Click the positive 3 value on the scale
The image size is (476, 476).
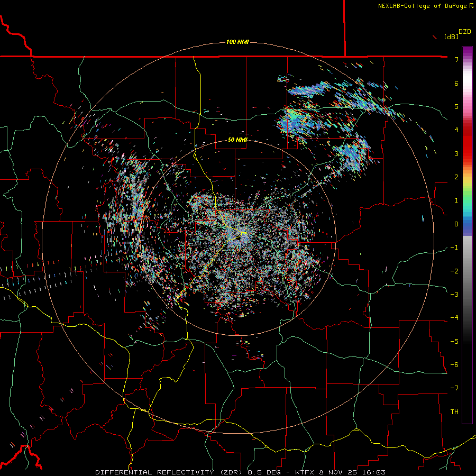tap(456, 153)
